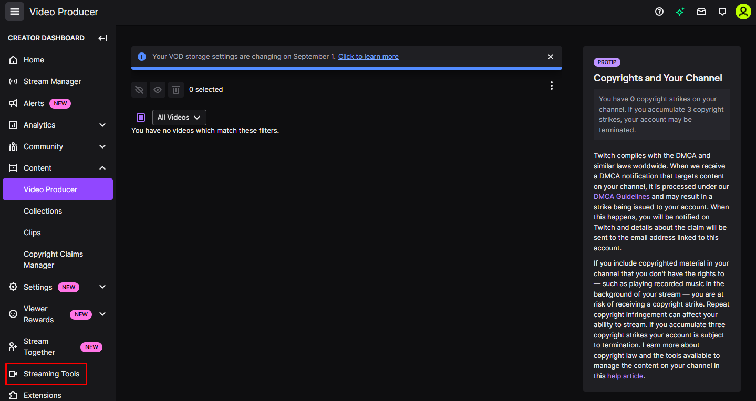Open Stream Together sidebar item
The image size is (756, 401).
(58, 347)
